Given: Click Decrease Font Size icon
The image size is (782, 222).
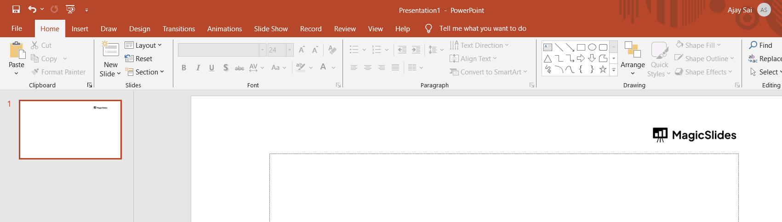Looking at the screenshot, I should (x=315, y=50).
